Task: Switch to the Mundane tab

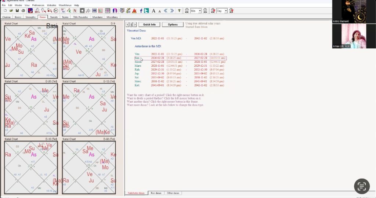Action: tap(97, 17)
